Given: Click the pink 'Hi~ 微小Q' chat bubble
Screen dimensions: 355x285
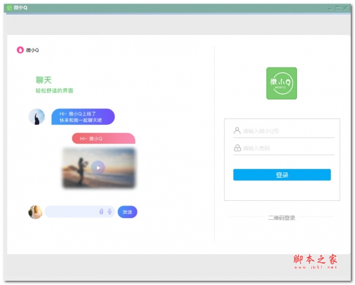Looking at the screenshot, I should pos(104,138).
